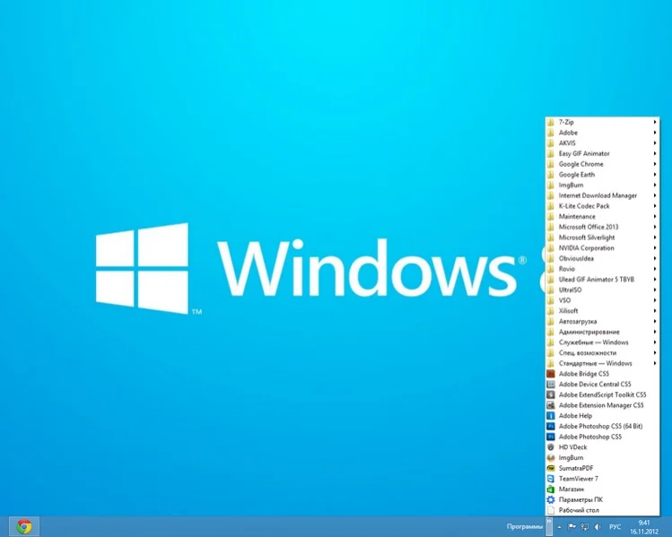This screenshot has width=672, height=537.
Task: Click the Rovio folder icon
Action: pyautogui.click(x=551, y=269)
